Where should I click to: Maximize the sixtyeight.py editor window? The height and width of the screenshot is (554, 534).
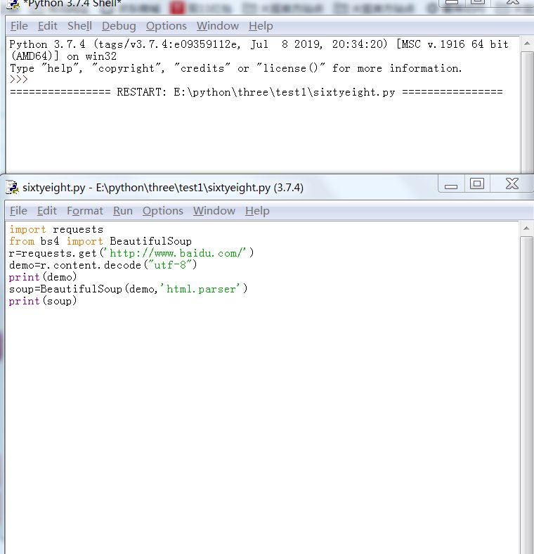pyautogui.click(x=477, y=184)
